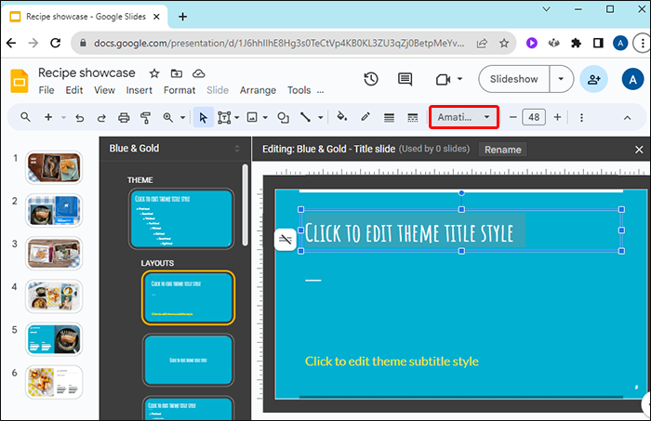Star the Recipe showcase presentation
The width and height of the screenshot is (651, 421).
[x=153, y=73]
